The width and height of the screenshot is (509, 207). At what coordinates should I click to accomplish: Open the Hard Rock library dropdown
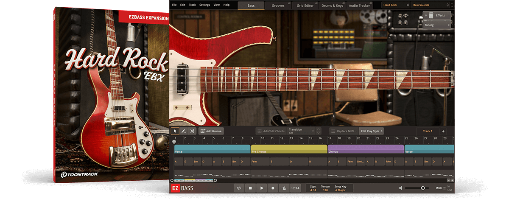(395, 5)
